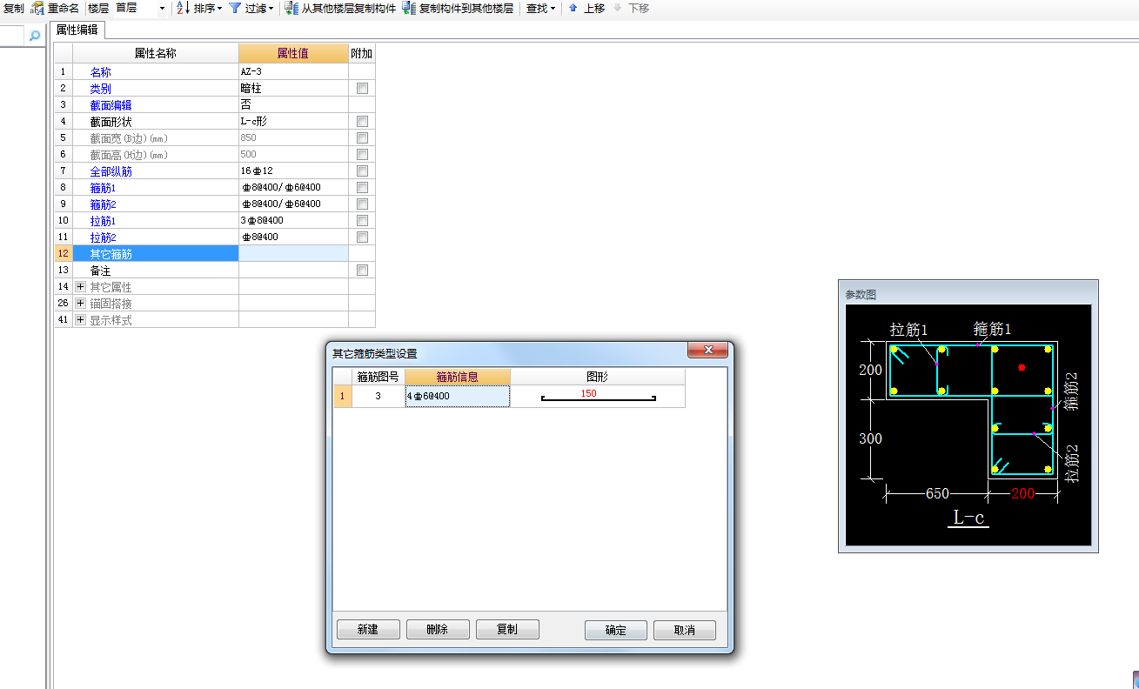This screenshot has height=689, width=1139.
Task: Toggle the 截面高 row checkbox
Action: 362,155
